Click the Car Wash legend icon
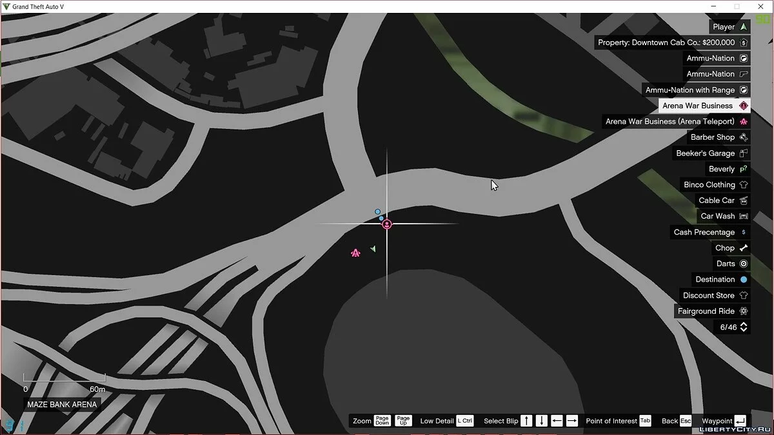 (x=744, y=217)
